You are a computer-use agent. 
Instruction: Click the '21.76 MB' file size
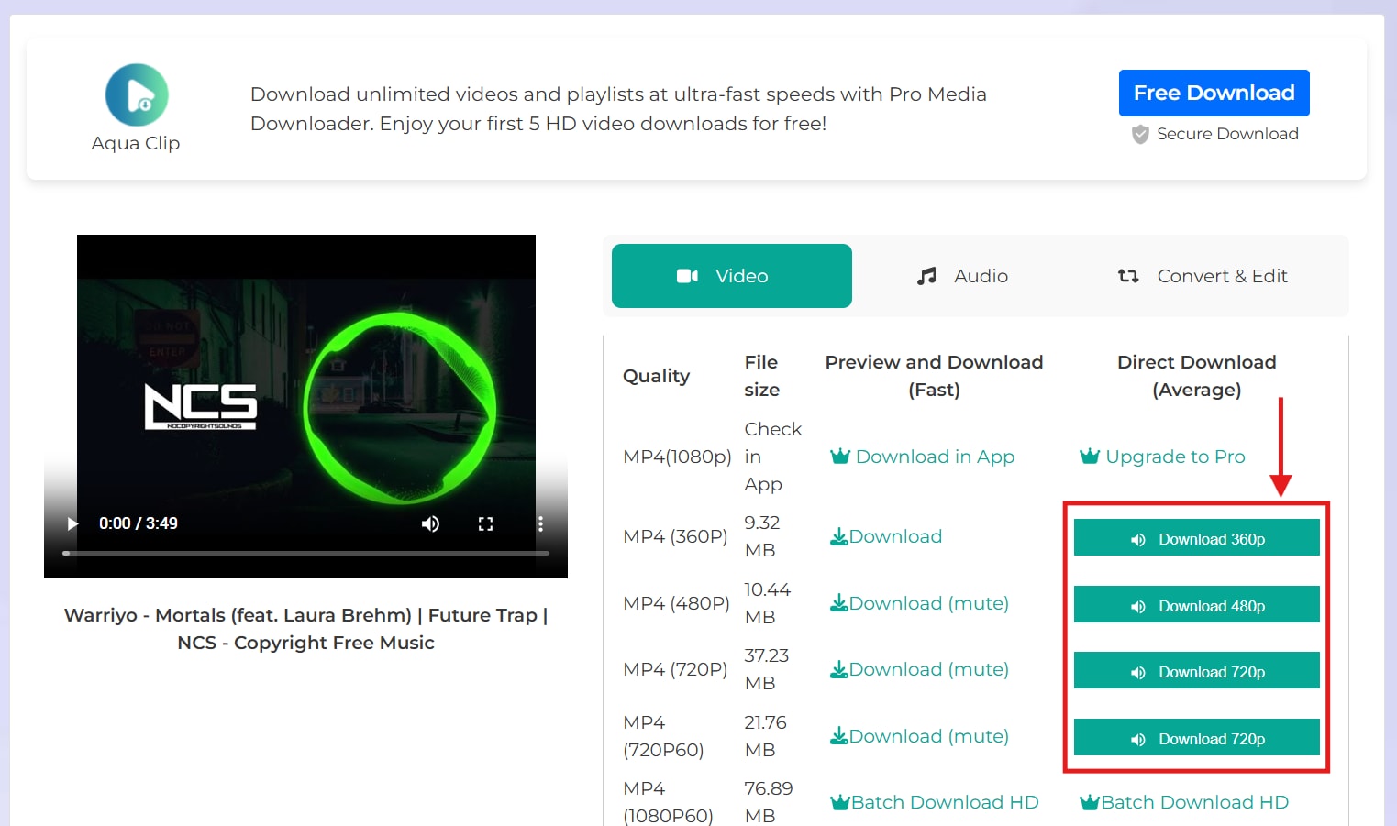pyautogui.click(x=766, y=736)
